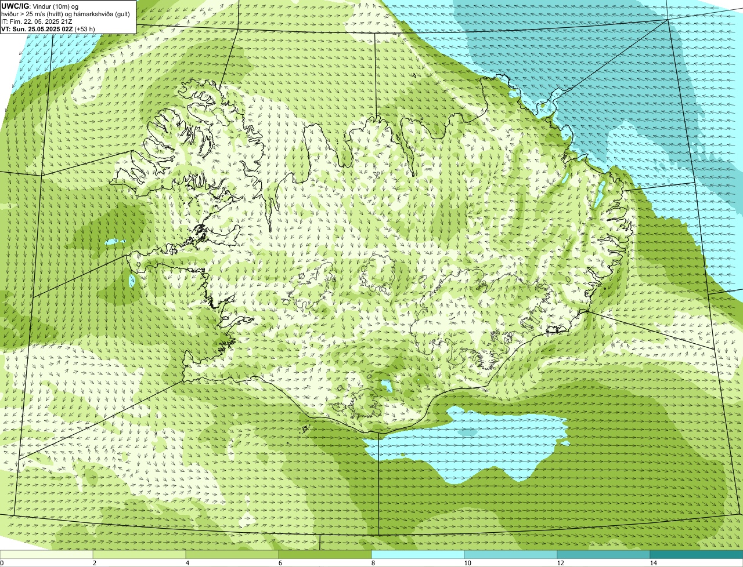Click the 0–2 m/s palest legend swatch
Screen dimensions: 743x567
click(x=46, y=554)
